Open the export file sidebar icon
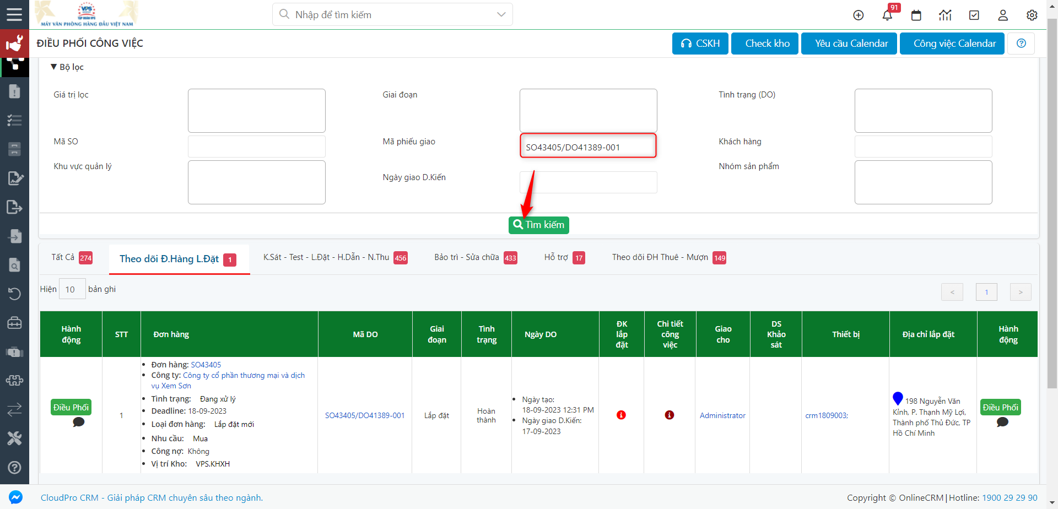 14,207
